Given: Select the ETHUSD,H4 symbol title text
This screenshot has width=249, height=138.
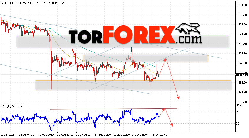Looking at the screenshot, I should [13, 3].
